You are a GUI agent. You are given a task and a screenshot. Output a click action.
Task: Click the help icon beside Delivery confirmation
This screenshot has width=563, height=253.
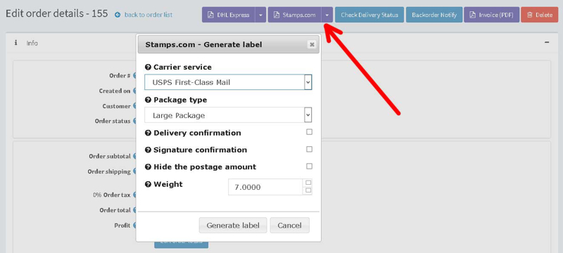tap(148, 134)
